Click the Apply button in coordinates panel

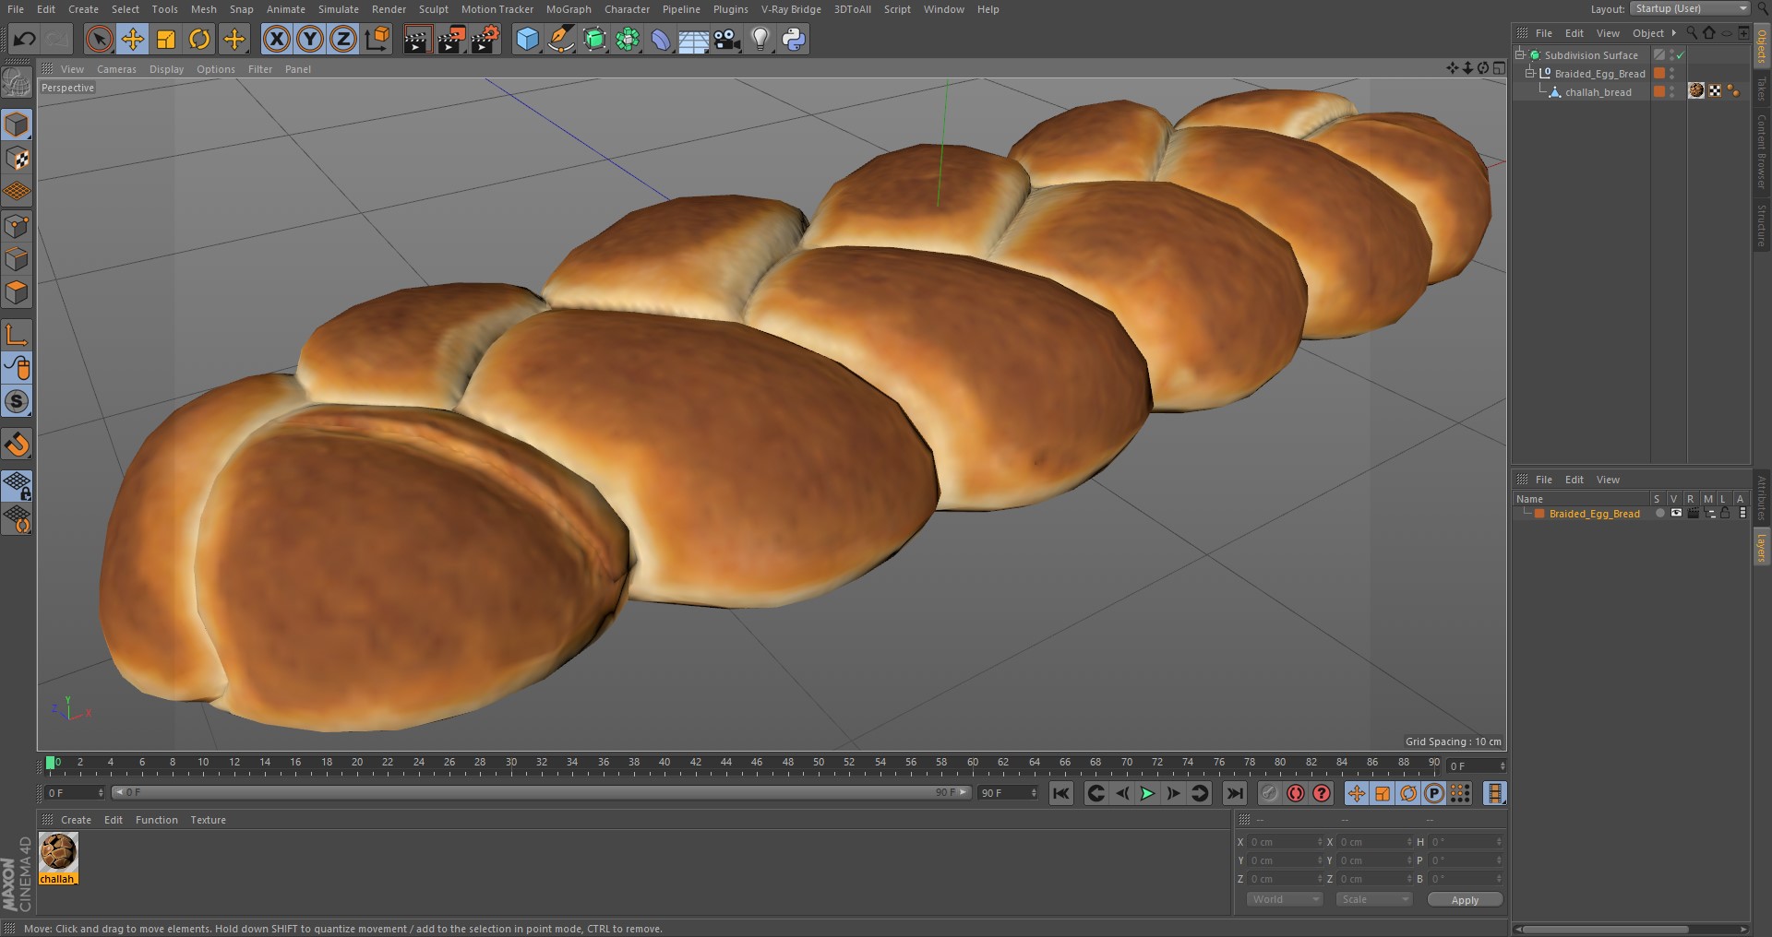point(1465,900)
